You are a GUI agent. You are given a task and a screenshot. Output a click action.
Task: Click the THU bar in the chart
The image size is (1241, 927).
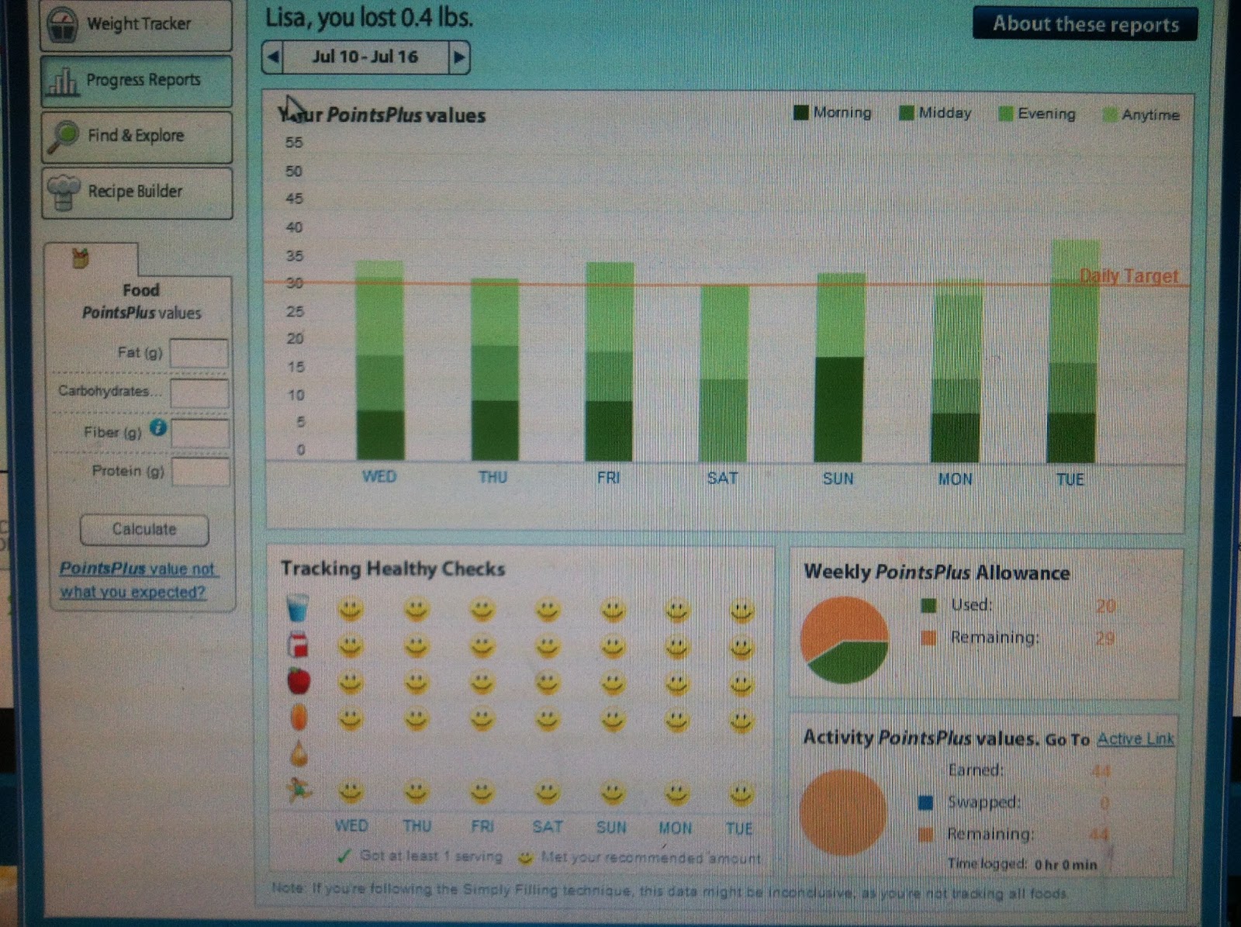[x=495, y=369]
